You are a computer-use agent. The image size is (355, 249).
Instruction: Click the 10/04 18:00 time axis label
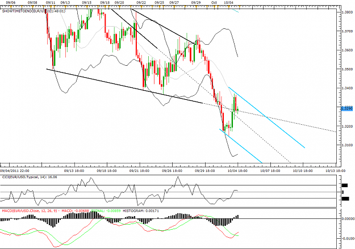coord(237,171)
